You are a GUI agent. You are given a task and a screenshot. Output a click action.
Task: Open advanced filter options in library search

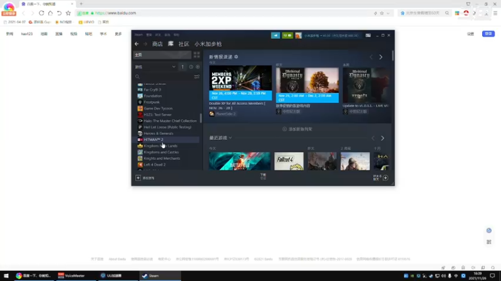(x=197, y=77)
